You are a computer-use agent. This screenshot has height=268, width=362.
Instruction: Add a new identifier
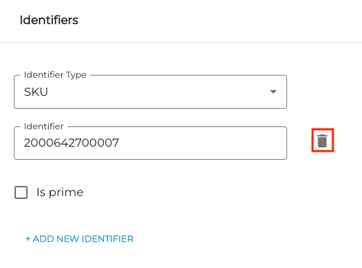pos(79,239)
